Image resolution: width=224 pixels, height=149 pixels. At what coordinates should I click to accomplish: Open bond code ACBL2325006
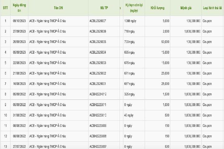tap(98, 31)
